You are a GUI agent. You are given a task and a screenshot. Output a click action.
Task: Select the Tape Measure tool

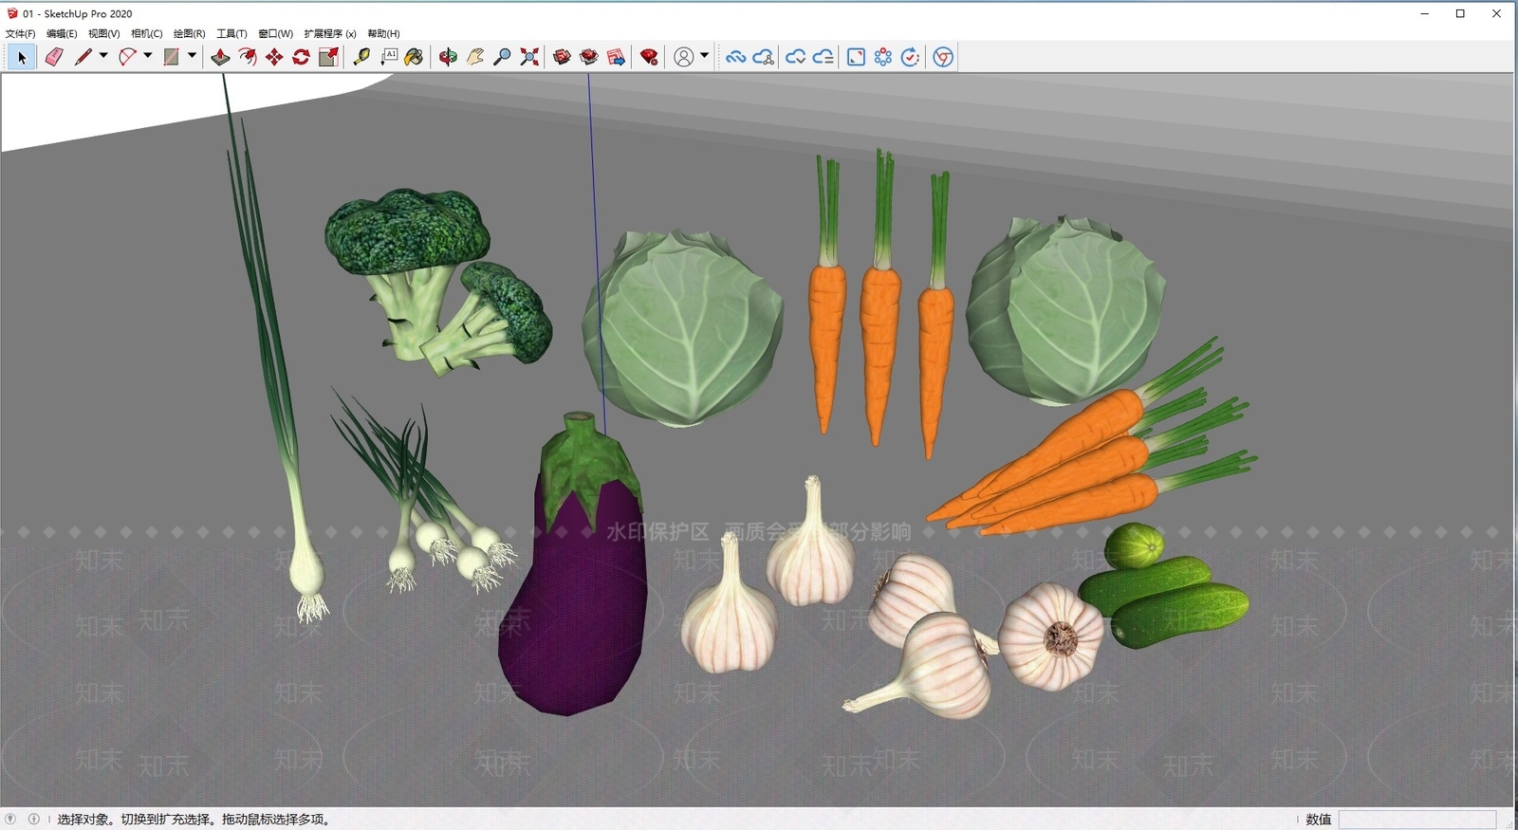(361, 58)
